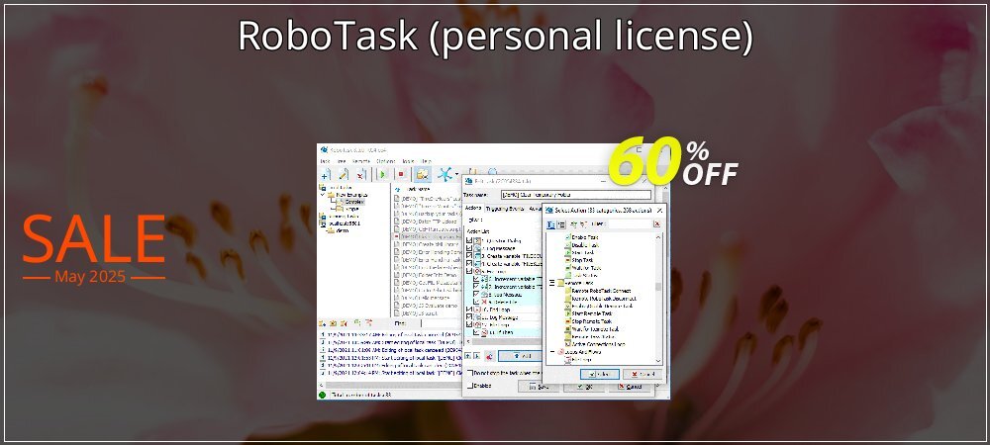Screen dimensions: 990x445
Task: Select the demo folder in task tree
Action: coord(343,230)
